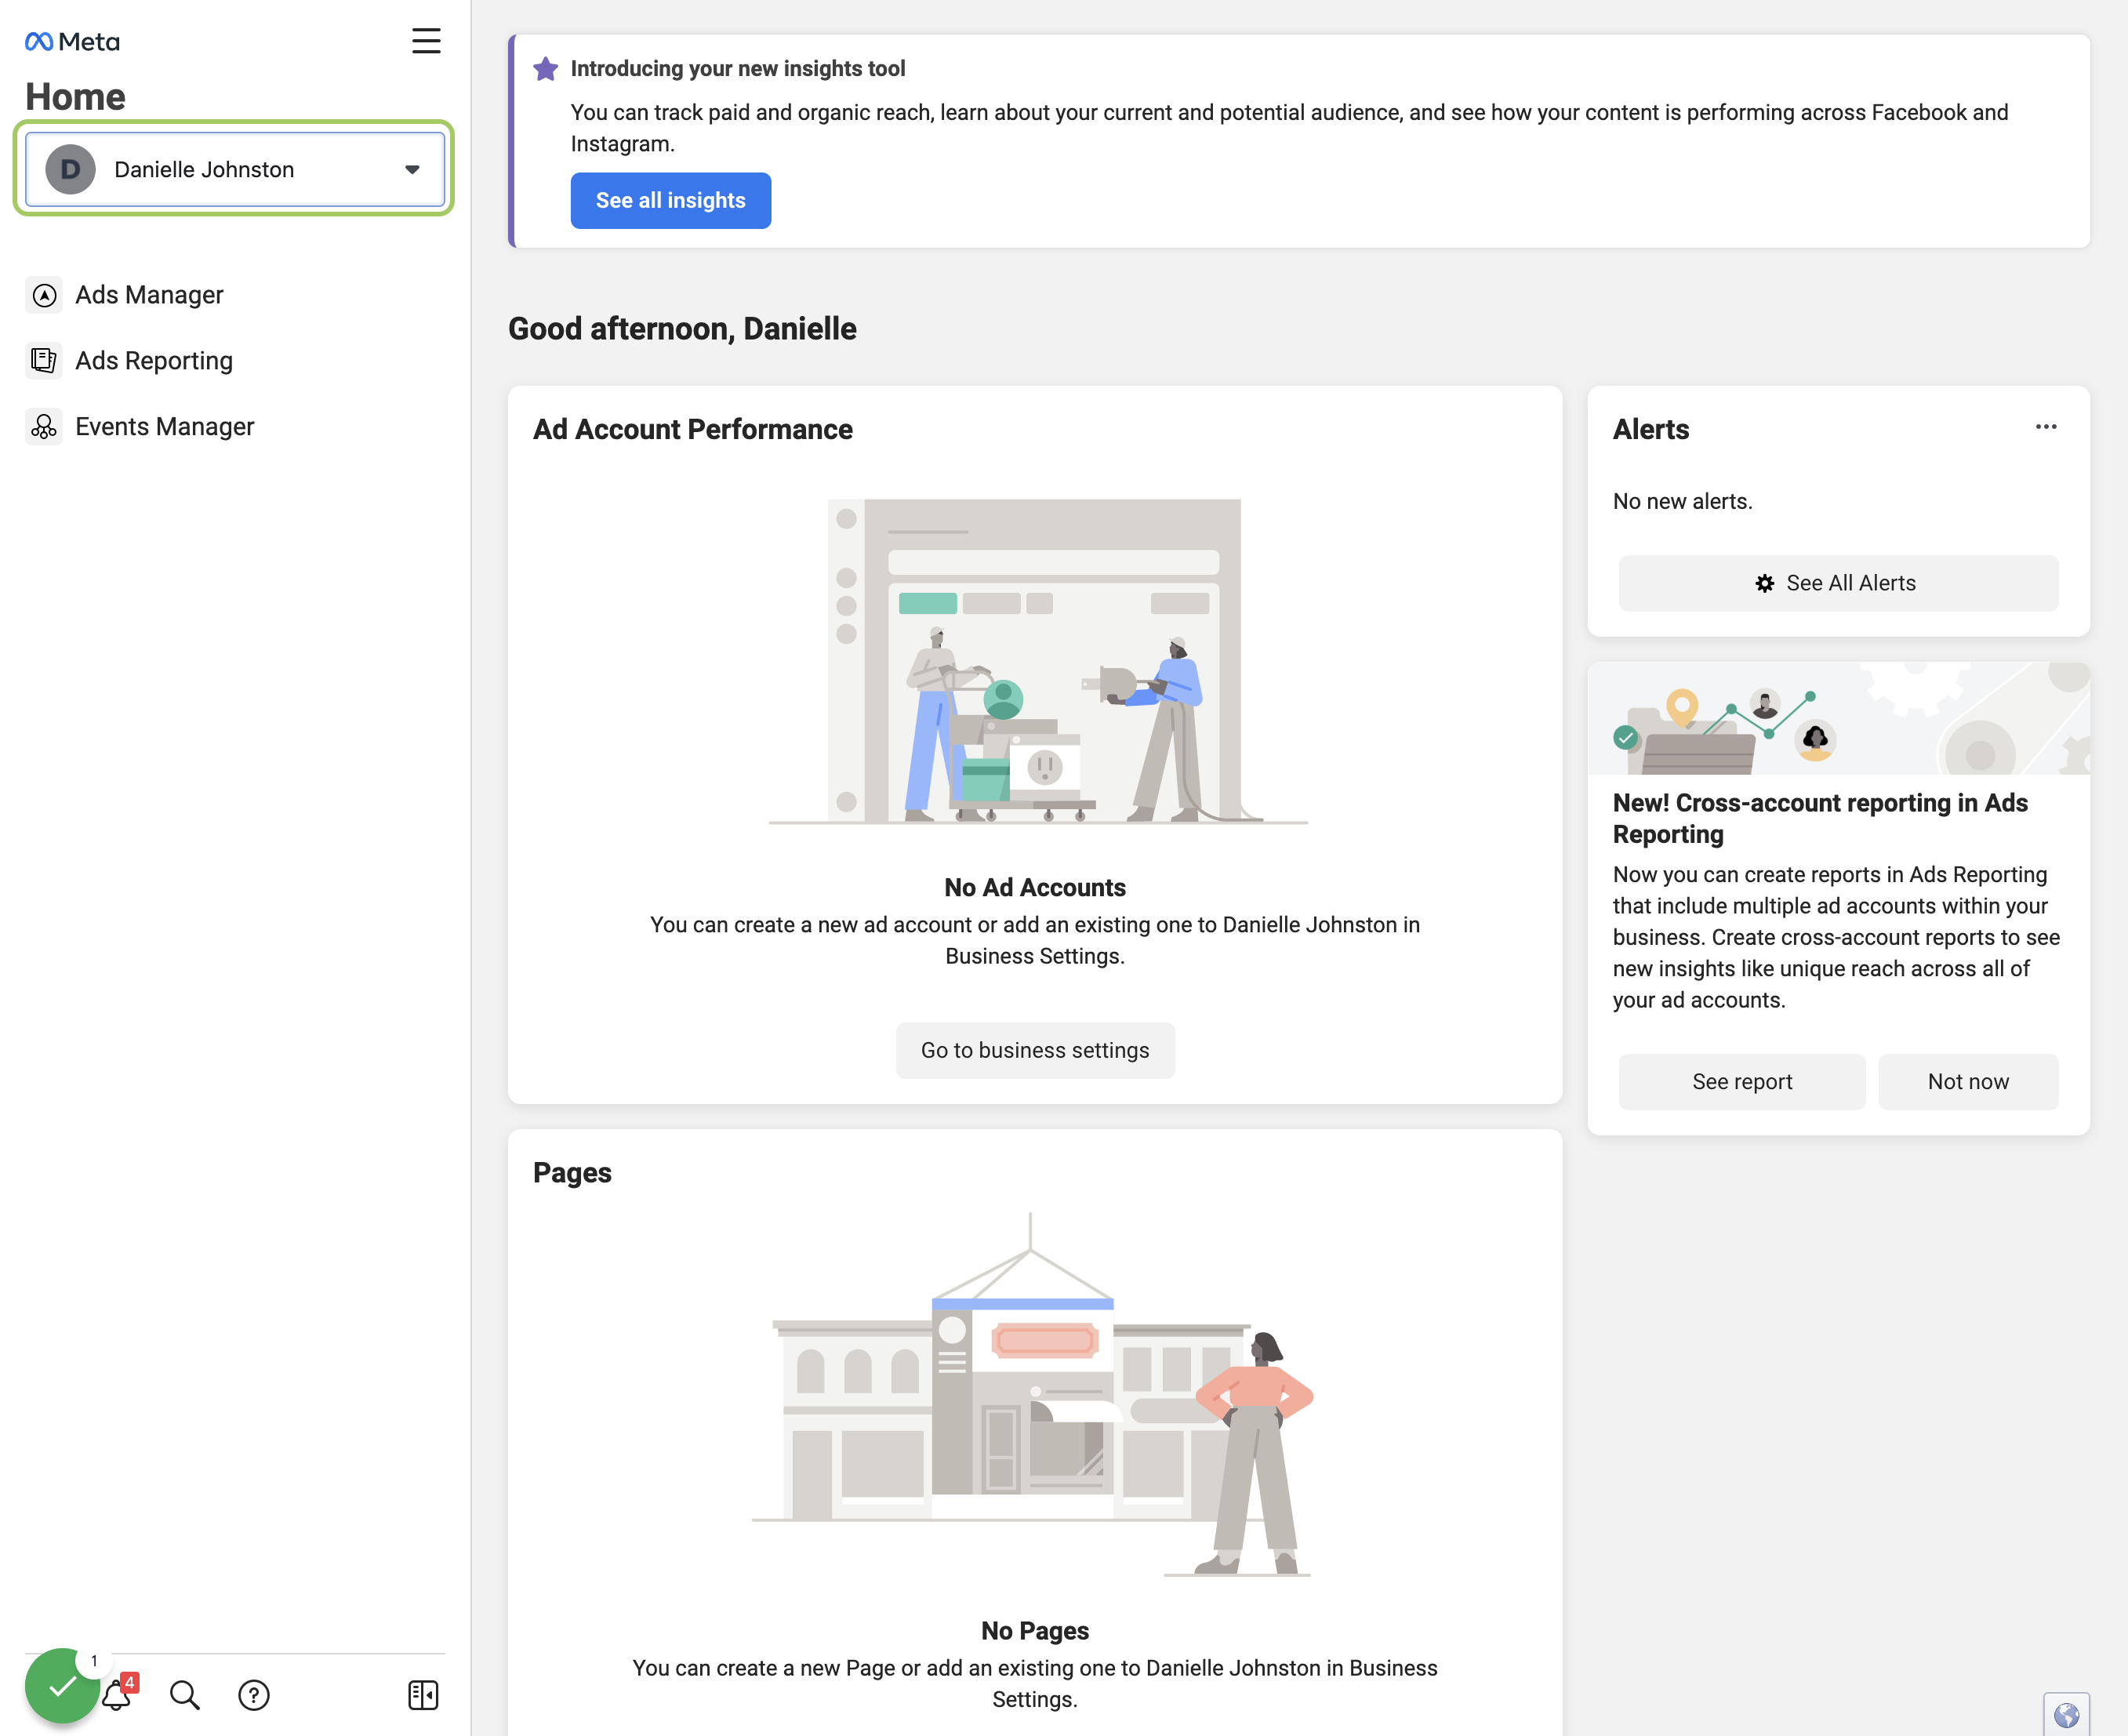Click the search magnifier icon
The height and width of the screenshot is (1736, 2128).
185,1695
